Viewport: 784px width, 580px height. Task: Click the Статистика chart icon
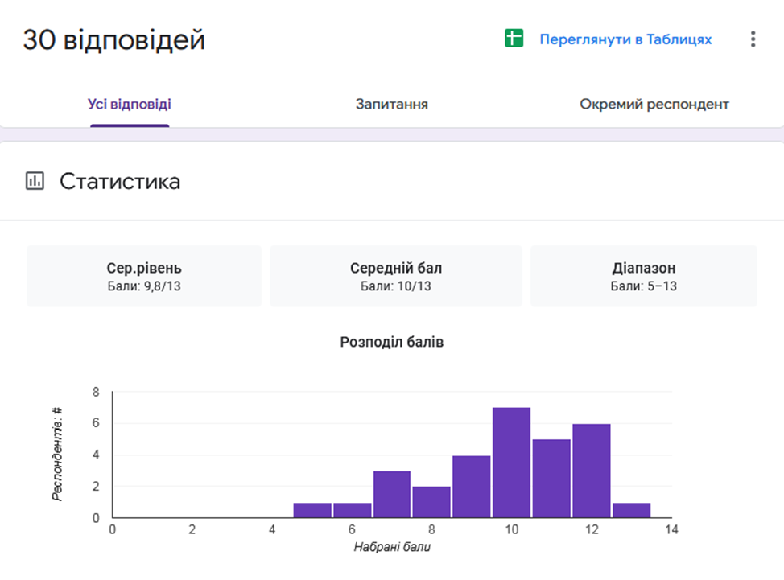[35, 181]
